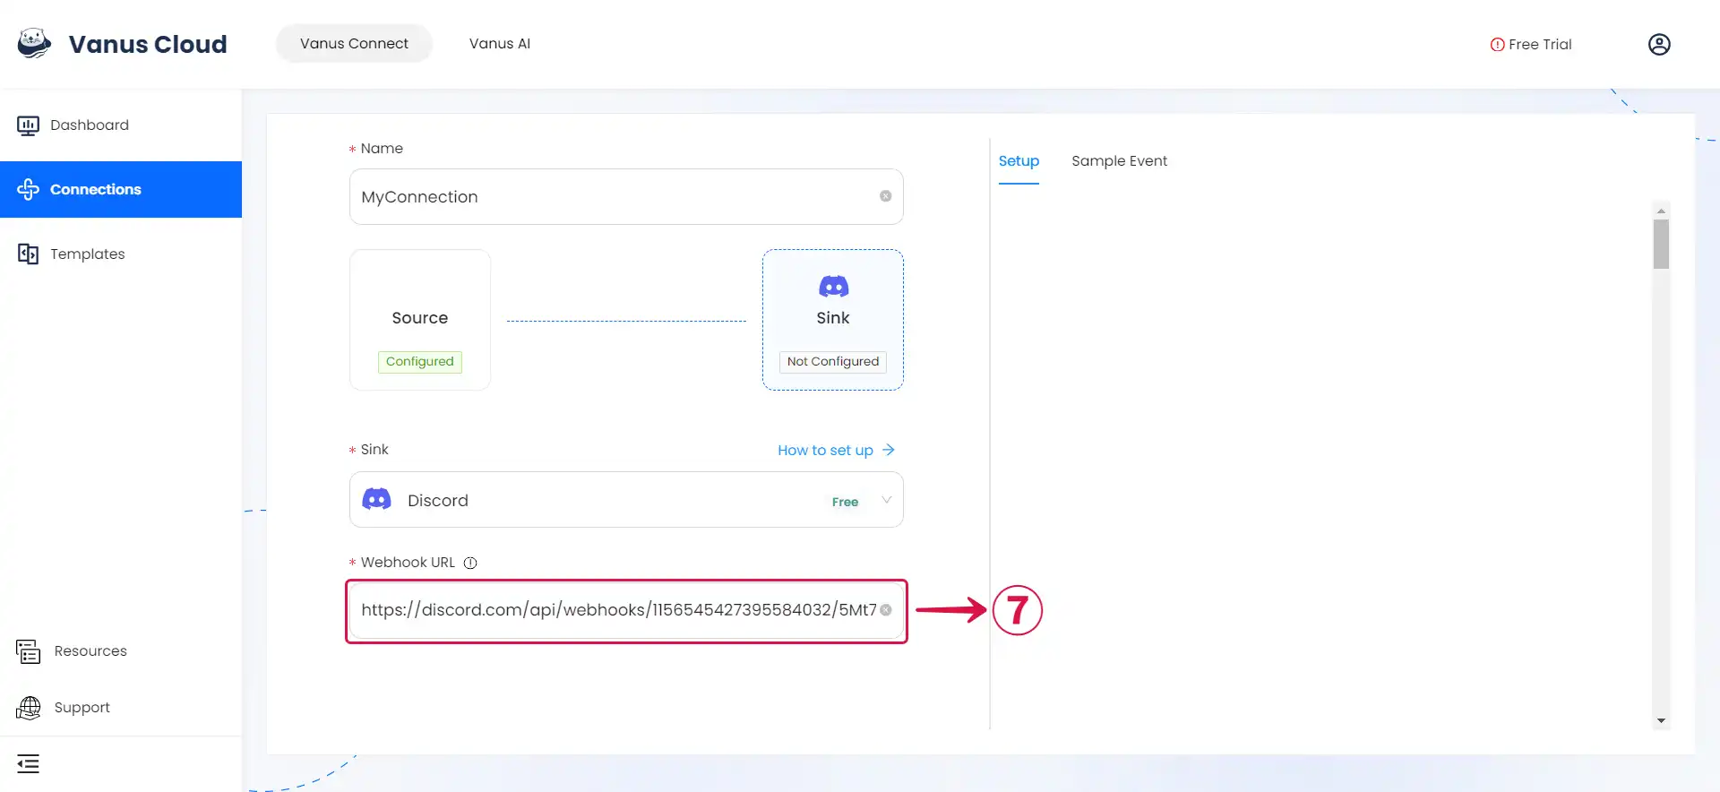
Task: Click the Webhook URL field label
Action: (408, 563)
